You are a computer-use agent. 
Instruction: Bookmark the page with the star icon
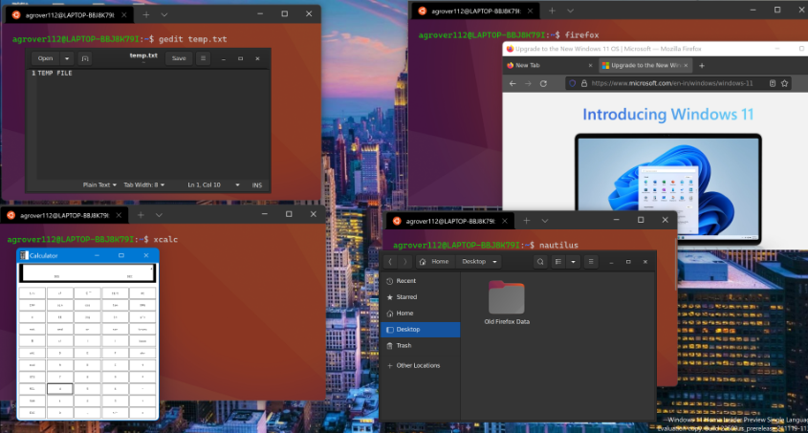tap(784, 83)
